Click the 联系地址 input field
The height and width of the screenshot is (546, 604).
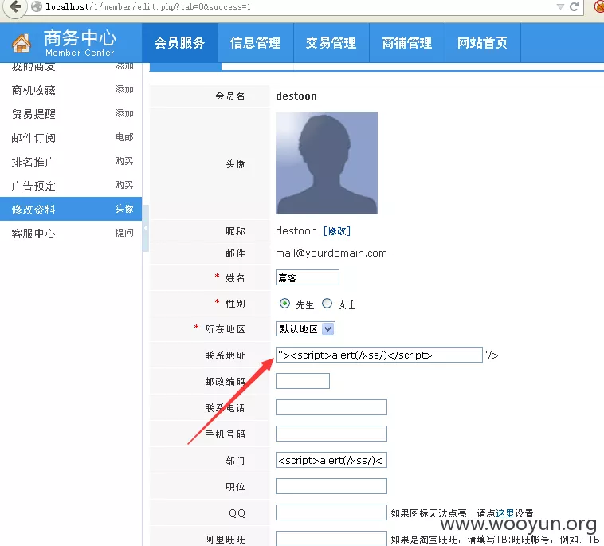click(379, 355)
